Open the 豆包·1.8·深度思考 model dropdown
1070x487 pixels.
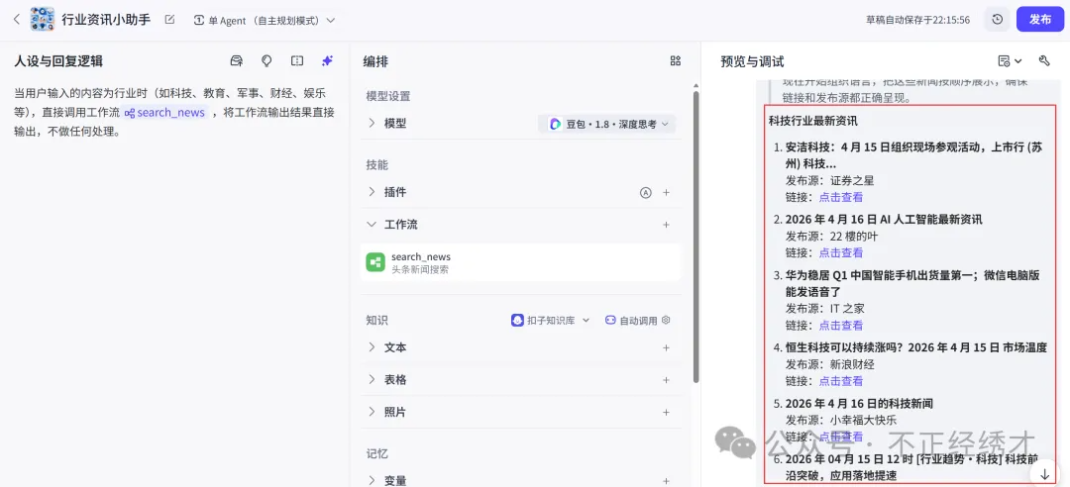pos(607,124)
